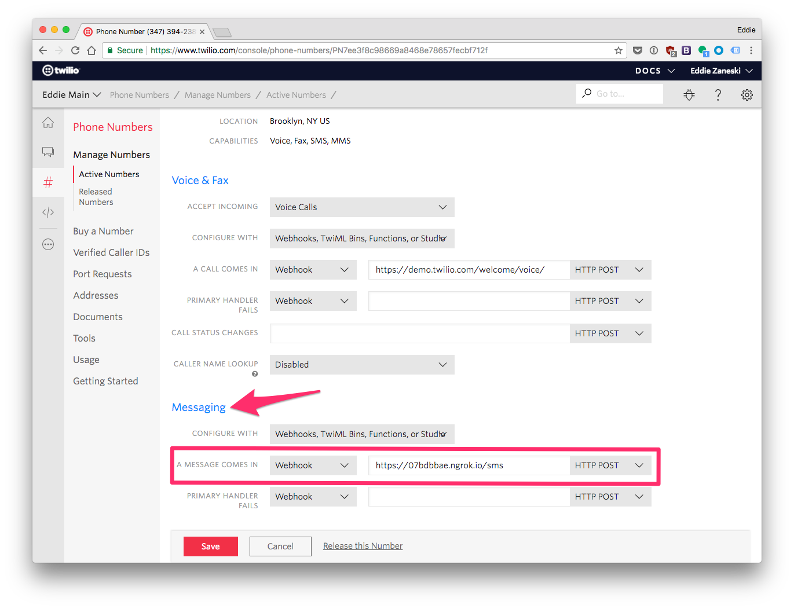Open the Programmable Chat speech-bubble sidebar icon

tap(48, 152)
